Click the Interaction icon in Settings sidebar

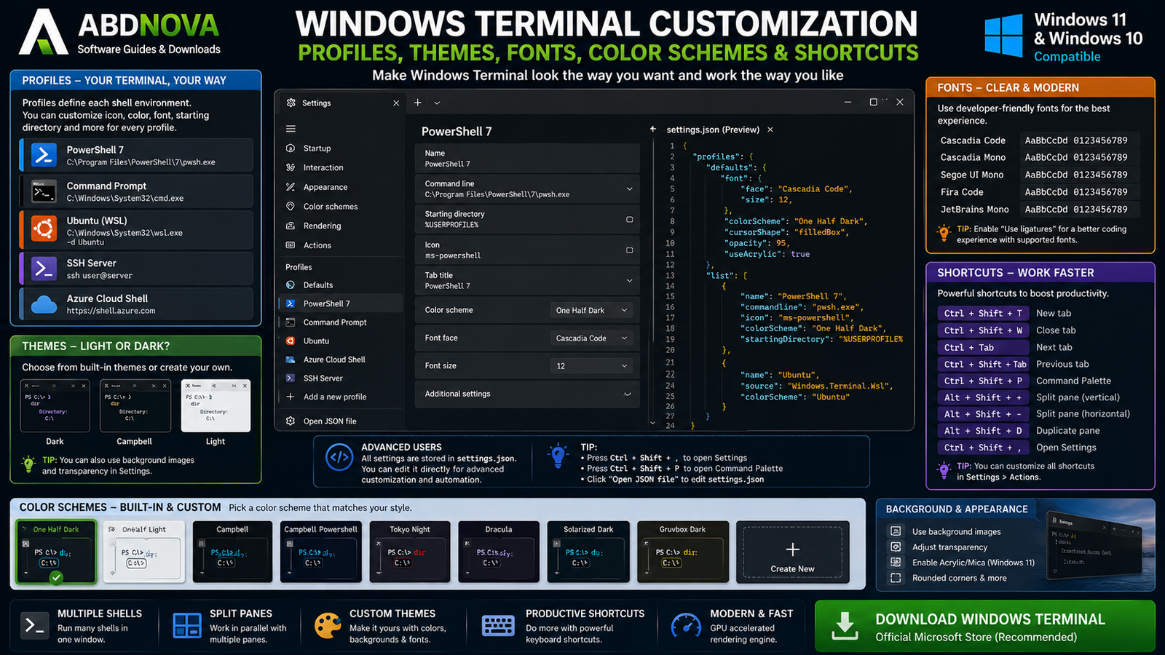[291, 167]
